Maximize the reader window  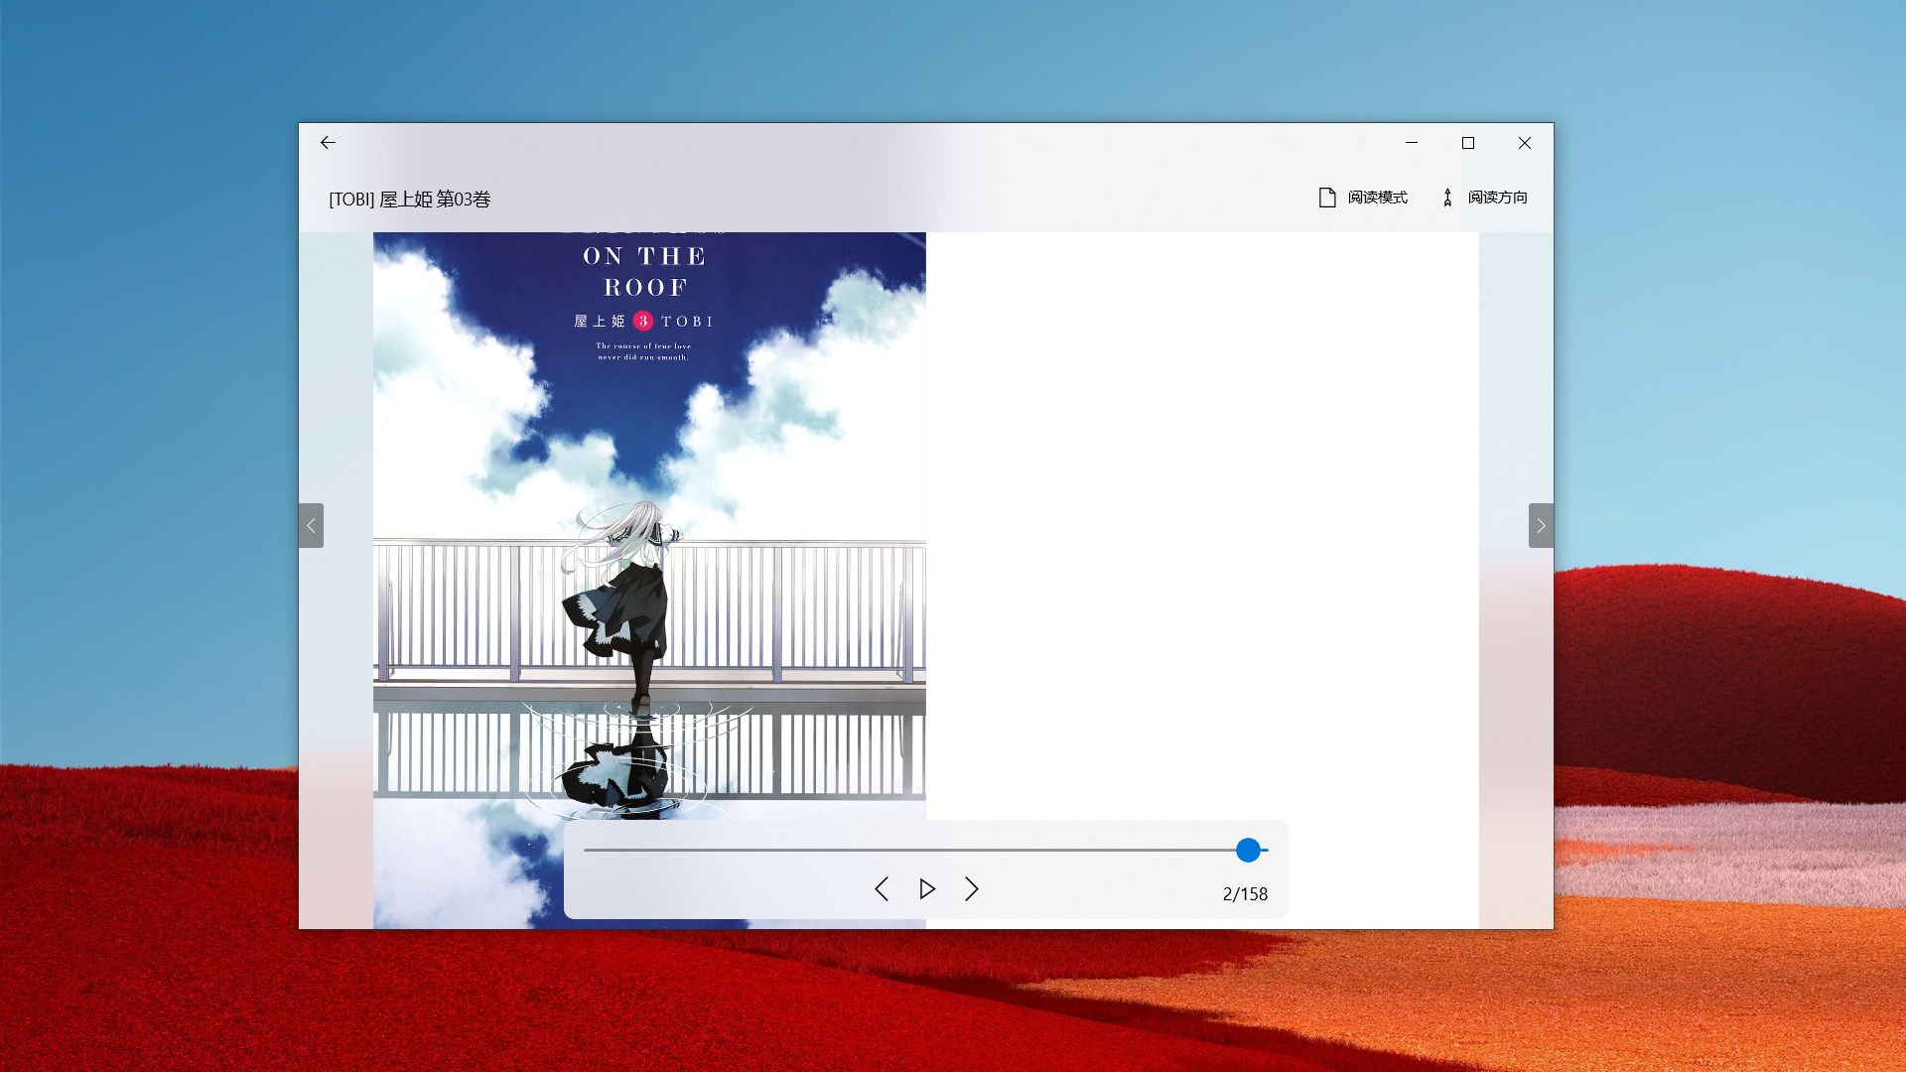(x=1468, y=143)
